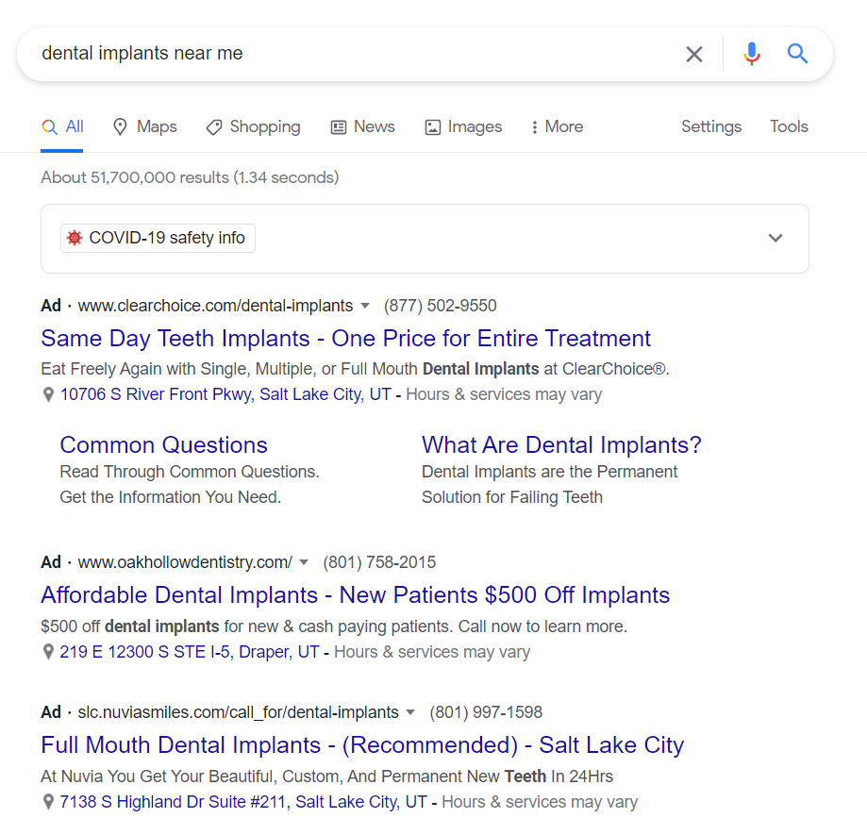The image size is (867, 835).
Task: Open the Common Questions sitelink
Action: coord(163,445)
